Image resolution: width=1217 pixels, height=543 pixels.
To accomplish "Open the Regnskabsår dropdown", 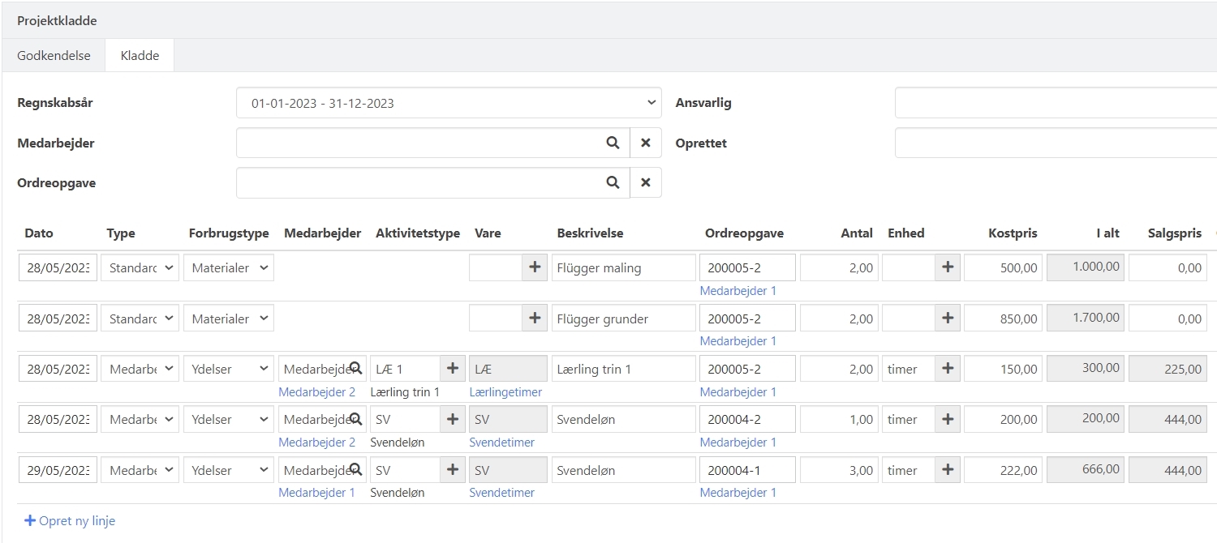I will (449, 103).
